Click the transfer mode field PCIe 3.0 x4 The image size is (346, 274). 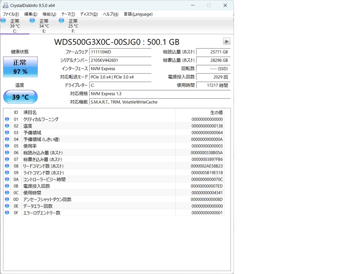tap(120, 77)
